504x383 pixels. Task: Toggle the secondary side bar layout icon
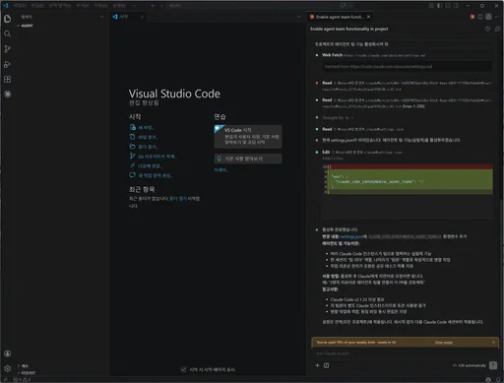click(x=456, y=6)
